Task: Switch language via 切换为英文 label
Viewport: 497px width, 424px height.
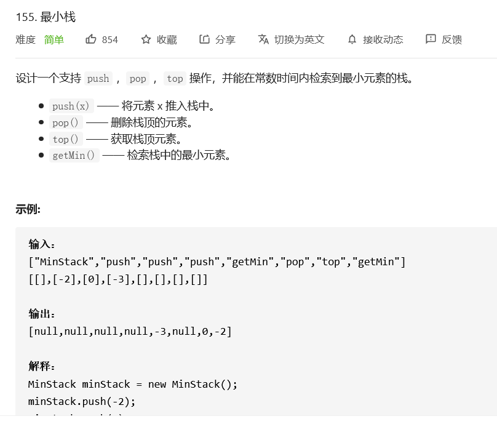Action: pos(299,39)
